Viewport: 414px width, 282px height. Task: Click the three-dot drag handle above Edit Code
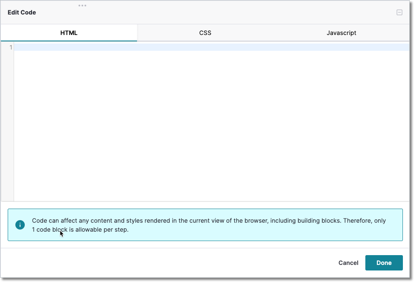tap(82, 6)
